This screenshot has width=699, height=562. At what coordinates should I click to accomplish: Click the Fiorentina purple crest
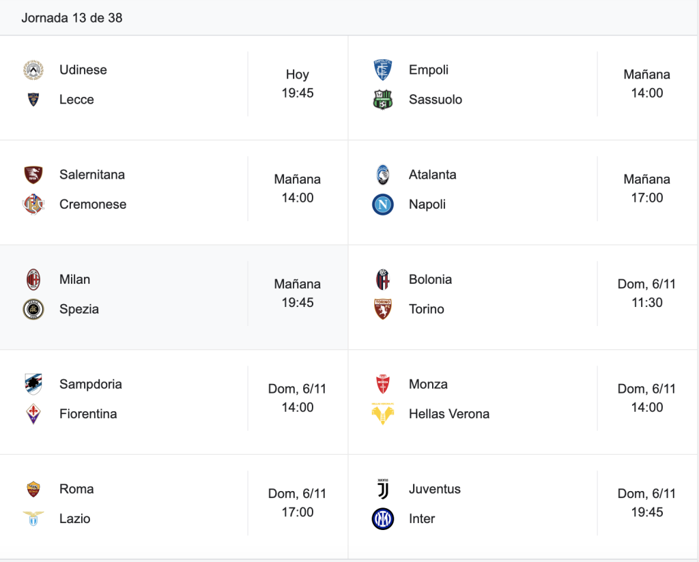(x=33, y=414)
